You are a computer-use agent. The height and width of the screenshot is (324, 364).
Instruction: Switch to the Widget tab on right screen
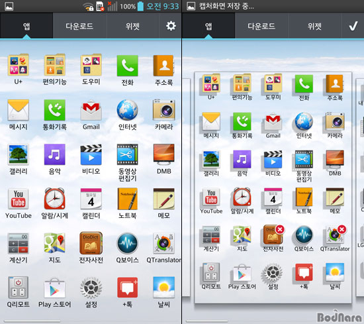click(x=314, y=26)
